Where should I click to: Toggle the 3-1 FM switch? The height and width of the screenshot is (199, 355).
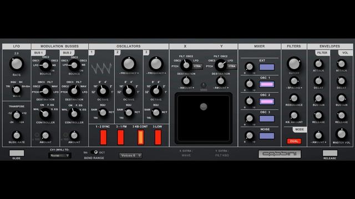pos(121,137)
